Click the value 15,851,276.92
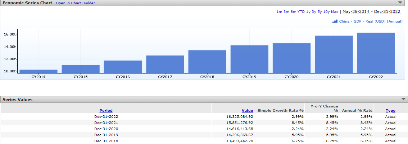The height and width of the screenshot is (144, 408). [x=240, y=123]
